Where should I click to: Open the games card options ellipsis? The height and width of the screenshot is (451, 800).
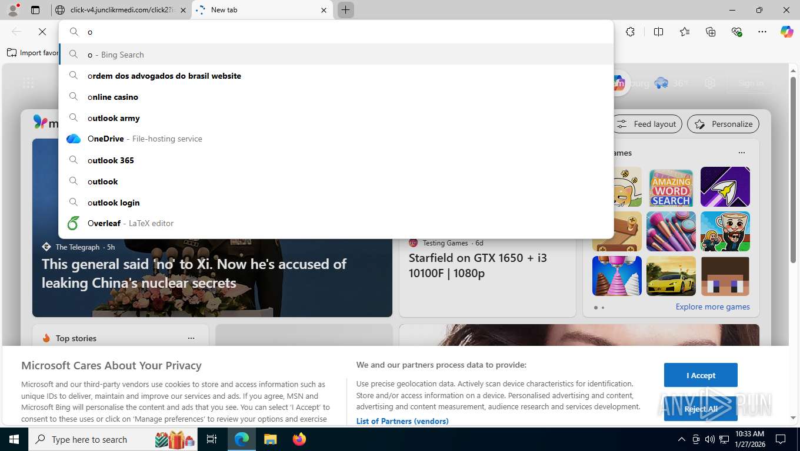coord(741,153)
